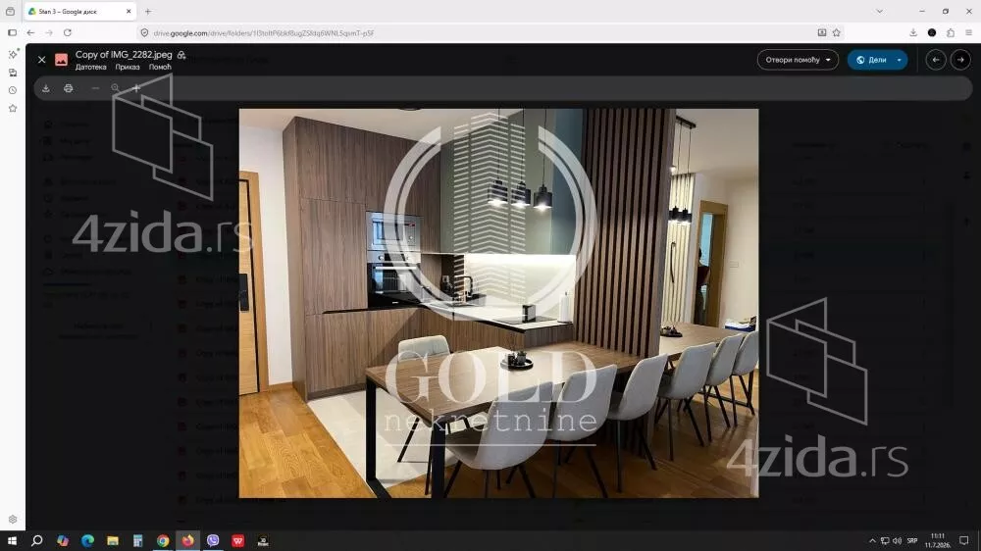Open the Помоћ menu
This screenshot has height=551, width=981.
[x=160, y=67]
